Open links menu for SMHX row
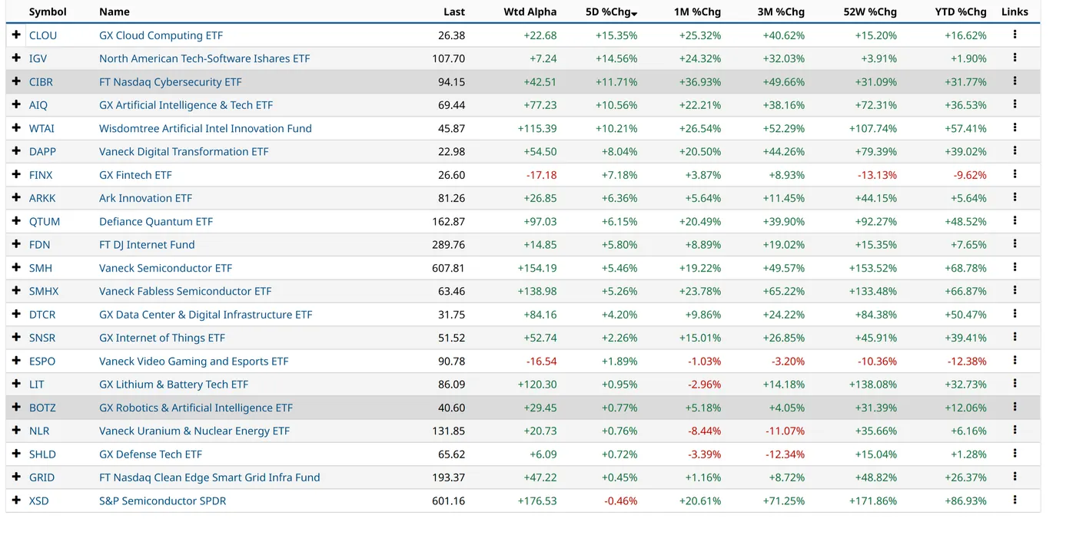The image size is (1076, 535). [1015, 290]
